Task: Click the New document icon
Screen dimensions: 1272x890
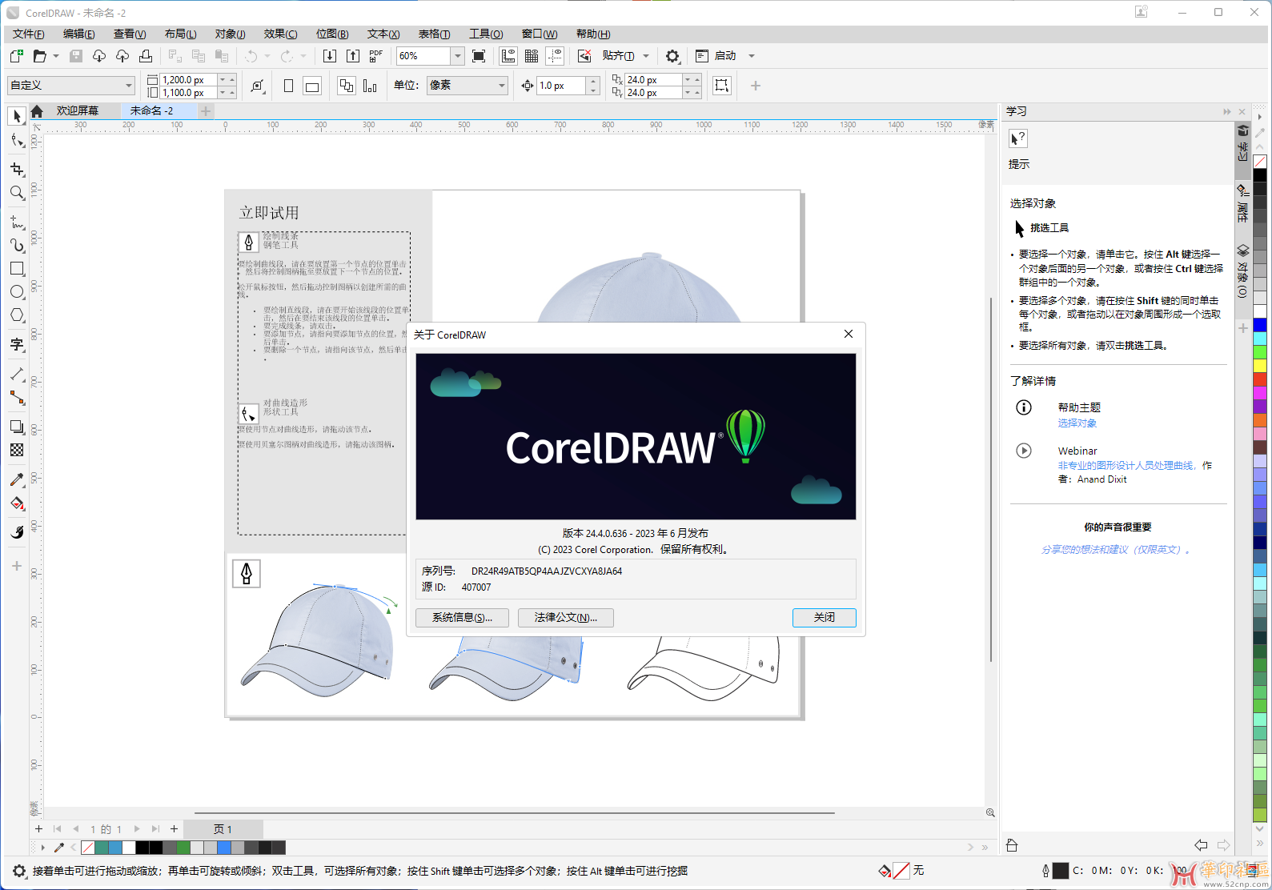Action: 16,56
